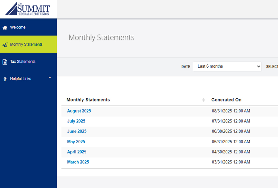278x188 pixels.
Task: Select Monthly Statements in the sidebar
Action: (x=26, y=44)
